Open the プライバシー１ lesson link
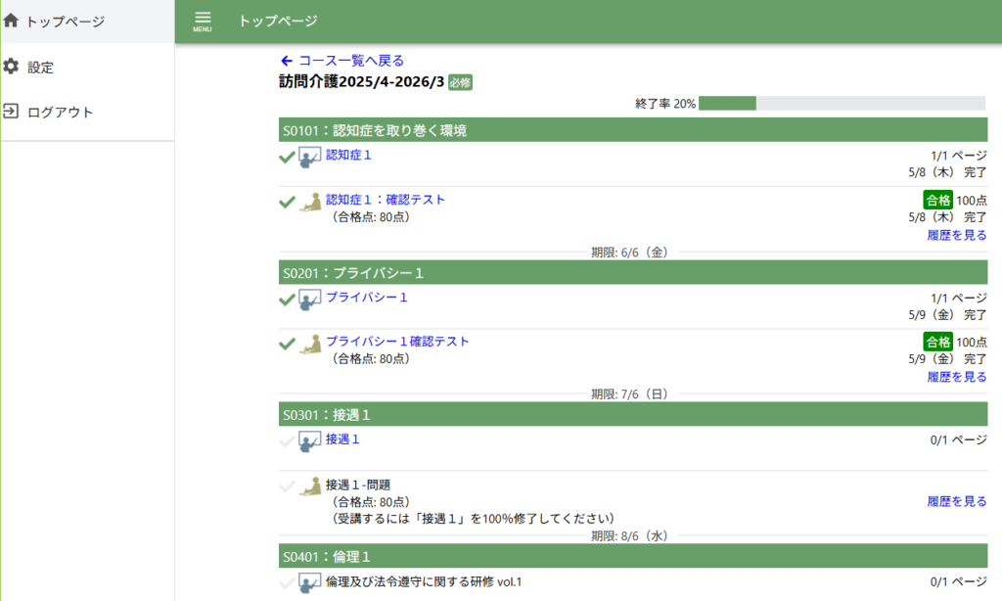This screenshot has width=1002, height=601. tap(367, 298)
